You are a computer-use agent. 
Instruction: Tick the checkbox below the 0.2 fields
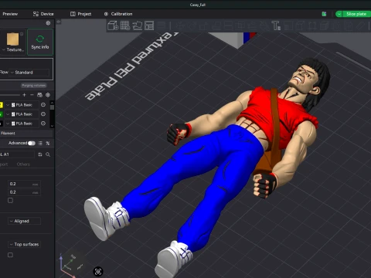pos(10,200)
